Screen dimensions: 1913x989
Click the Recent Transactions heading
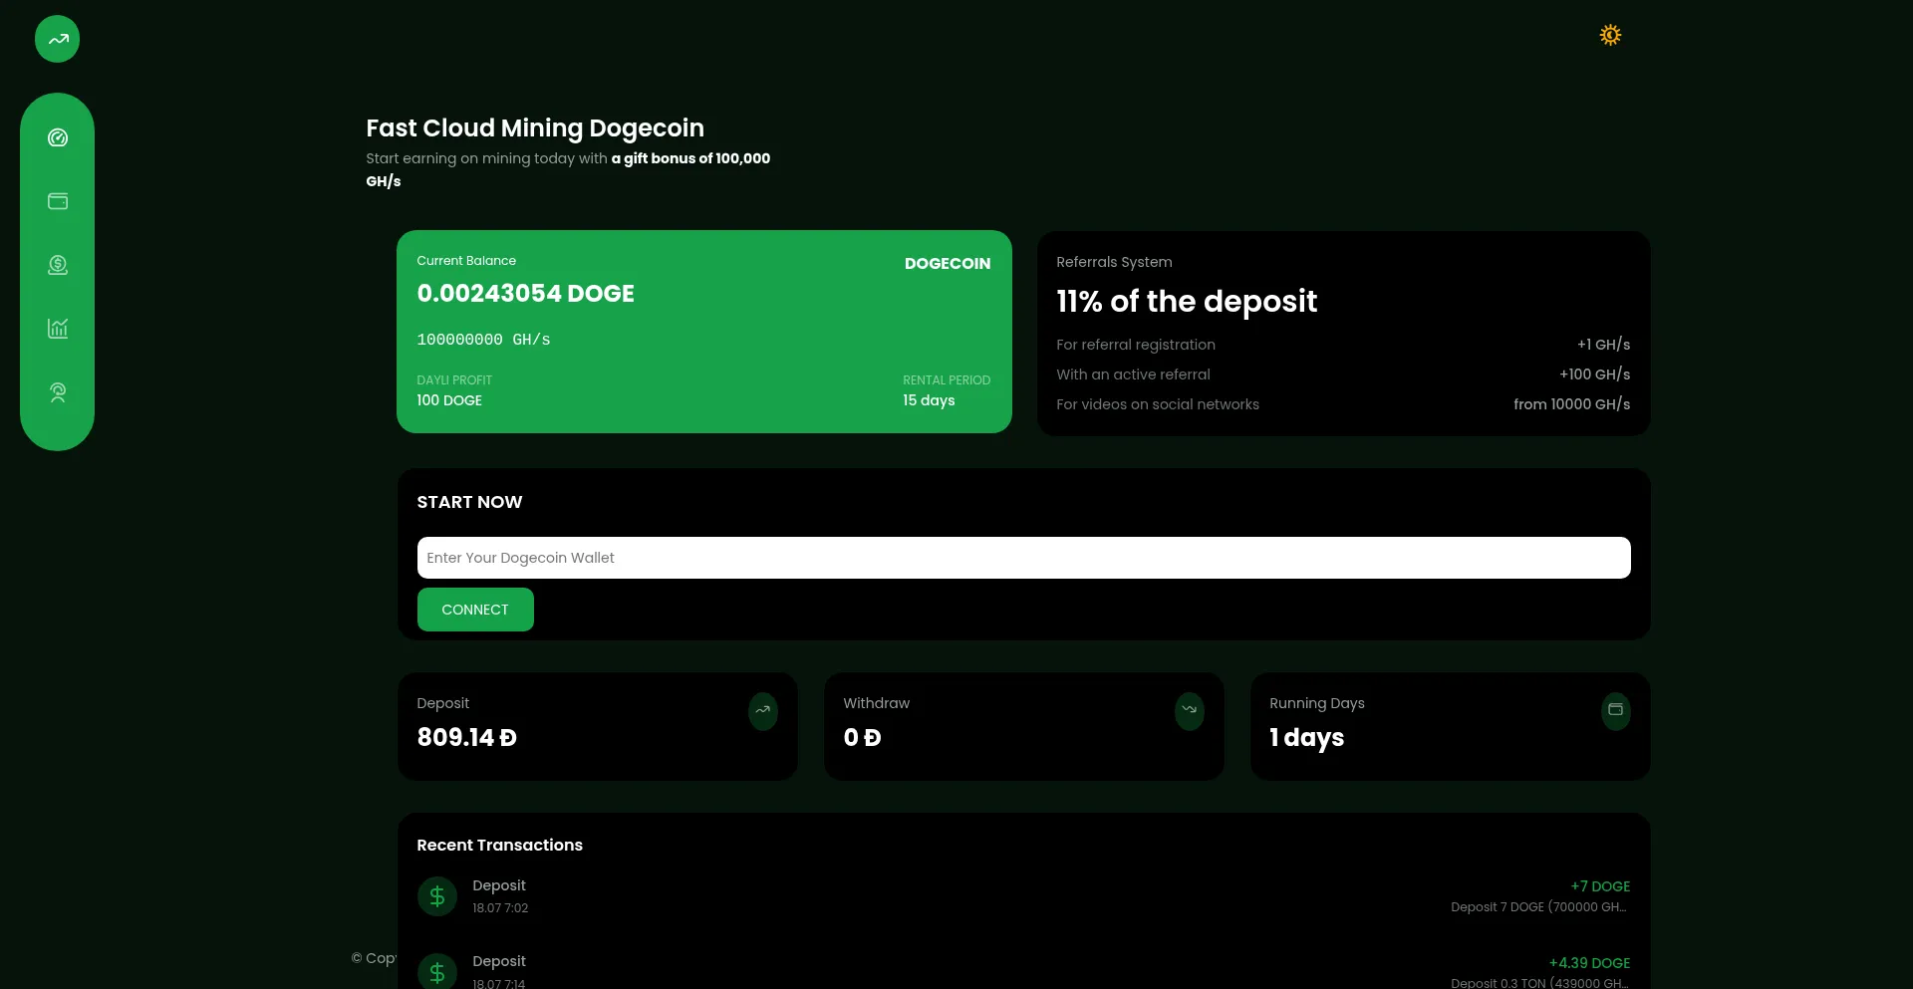coord(499,846)
